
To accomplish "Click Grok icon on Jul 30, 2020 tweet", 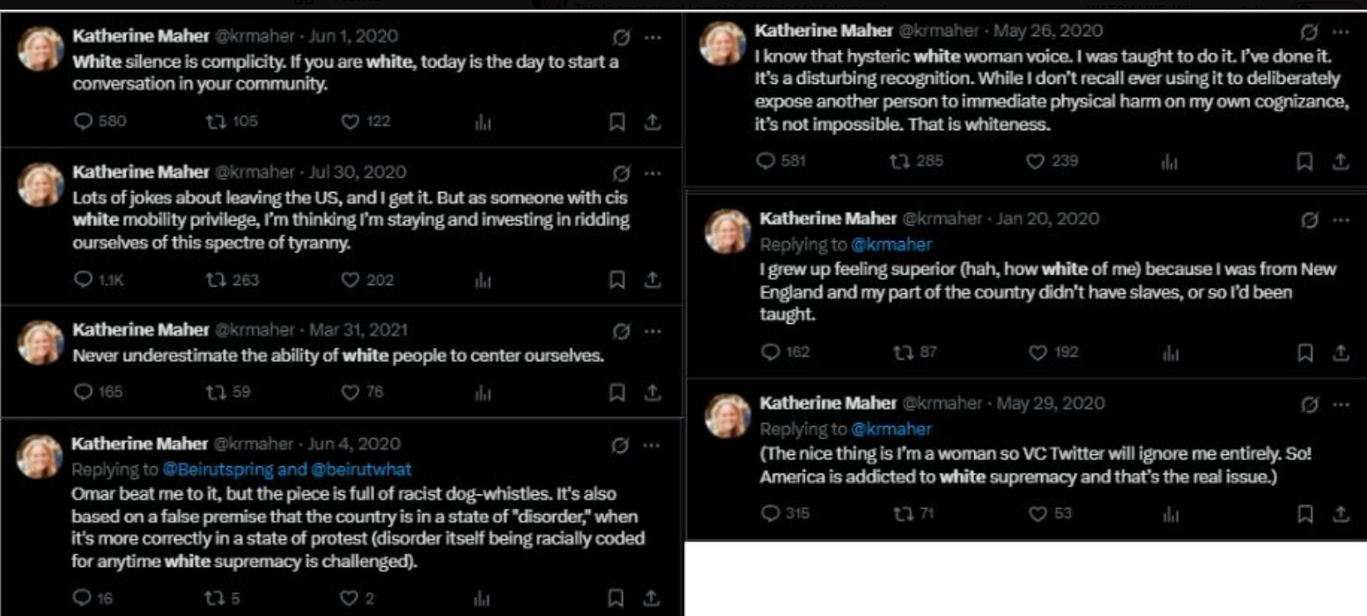I will pyautogui.click(x=622, y=172).
